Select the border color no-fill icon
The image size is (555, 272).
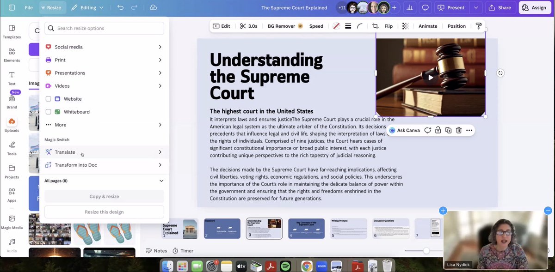coord(336,26)
